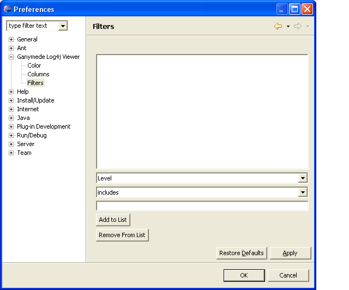
Task: Select the Run/Debug tree item
Action: coord(32,135)
